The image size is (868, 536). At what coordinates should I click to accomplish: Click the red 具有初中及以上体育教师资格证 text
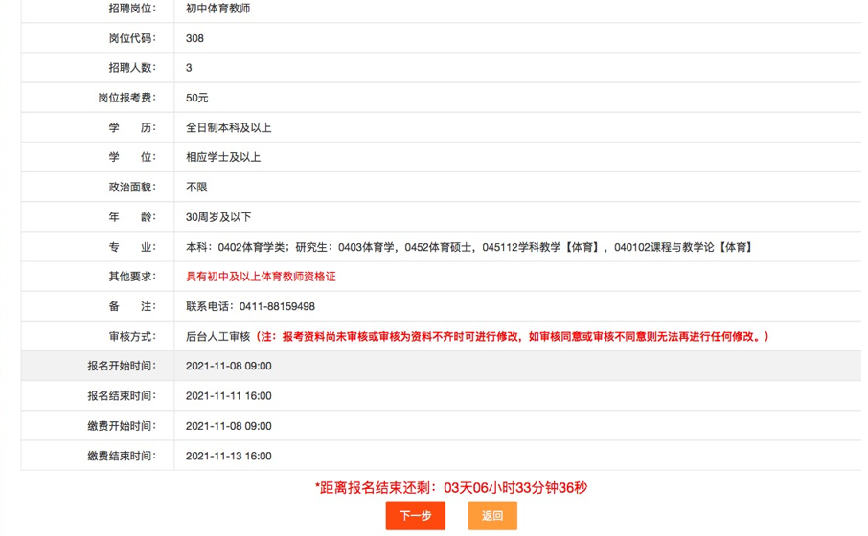[x=261, y=277]
